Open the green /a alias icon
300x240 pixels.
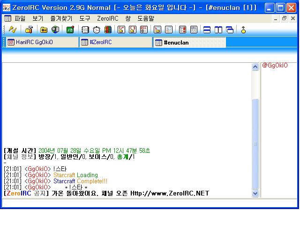point(70,30)
